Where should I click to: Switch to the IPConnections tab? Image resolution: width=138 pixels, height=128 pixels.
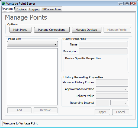click(x=52, y=9)
